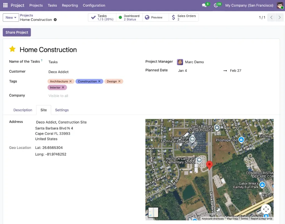Click the Long: -81.9746252 value
The image size is (285, 224).
(51, 154)
